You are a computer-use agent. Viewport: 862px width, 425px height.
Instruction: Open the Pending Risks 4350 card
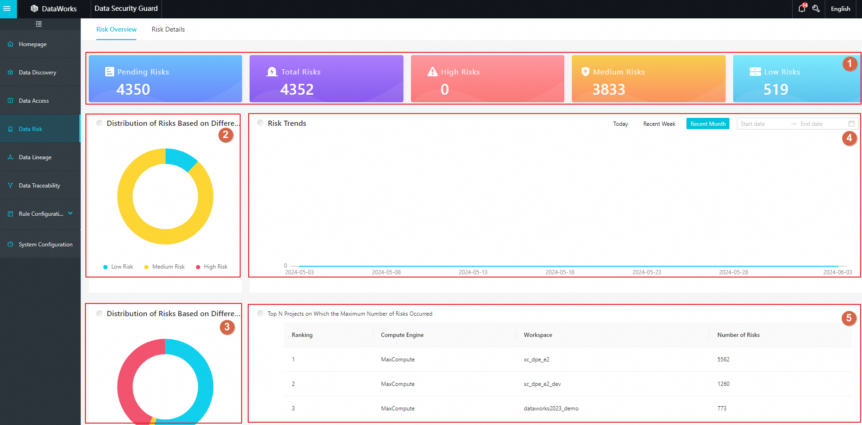pos(165,79)
